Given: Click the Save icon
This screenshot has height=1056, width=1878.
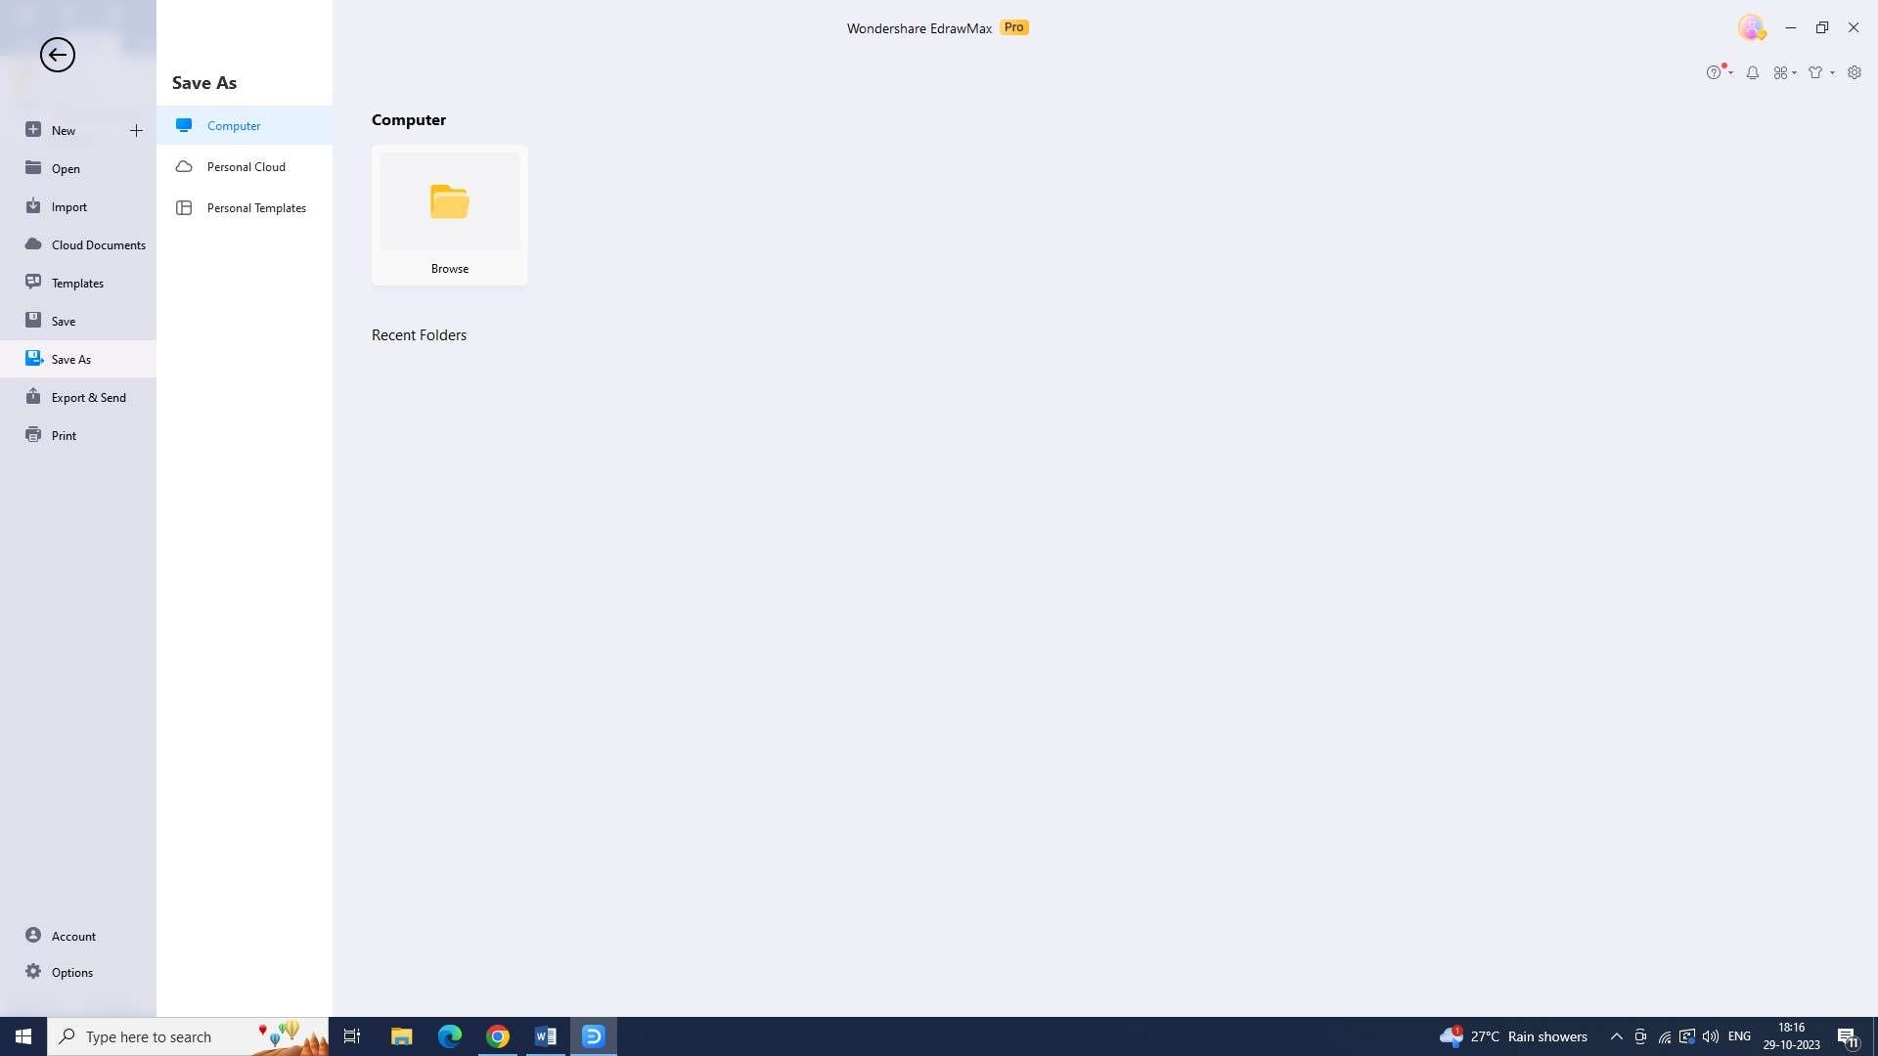Looking at the screenshot, I should (32, 320).
